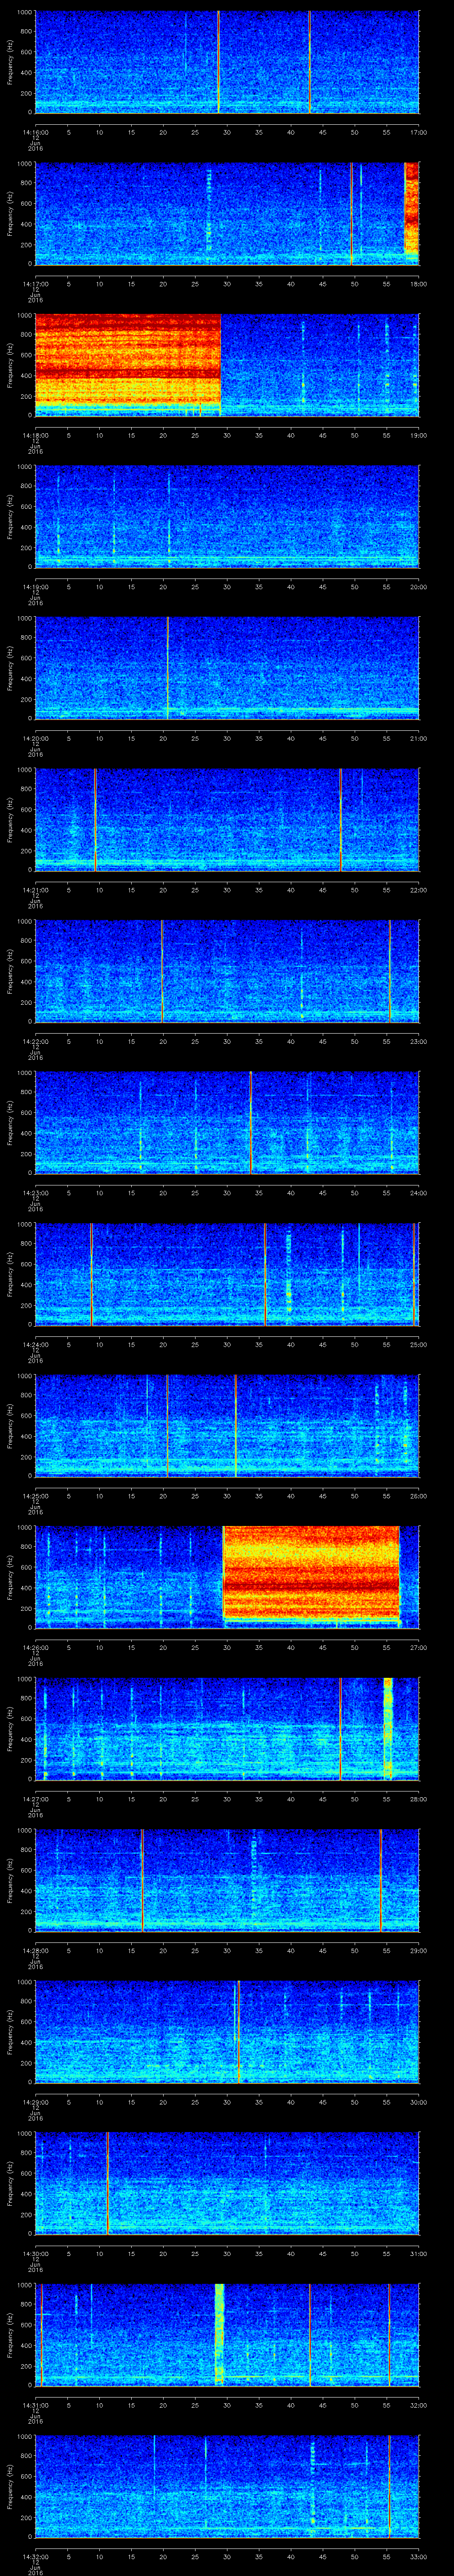Click the '14:28:00' start time label

click(x=36, y=1950)
